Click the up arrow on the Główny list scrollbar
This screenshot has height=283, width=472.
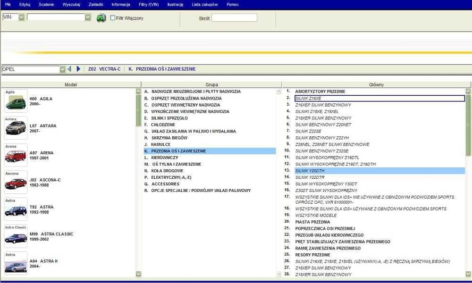[x=468, y=91]
